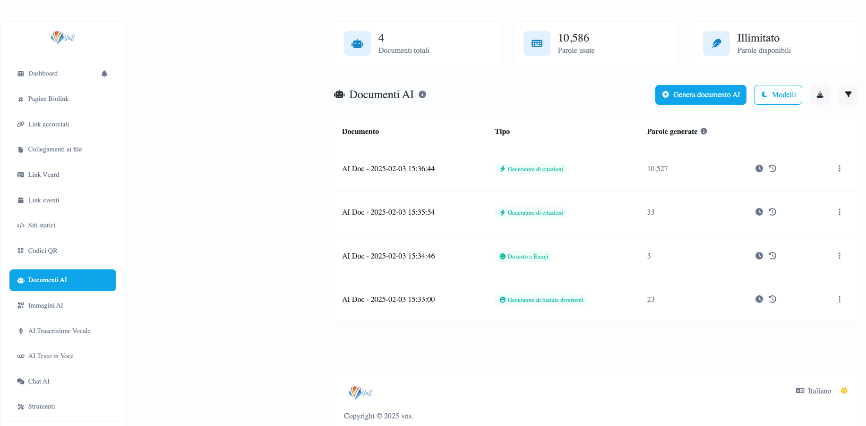Open the filter funnel icon button
This screenshot has height=426, width=866.
(848, 95)
